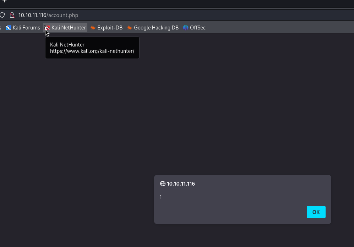The image size is (354, 247).
Task: Click the Exploit-DB bookmark favicon
Action: [x=93, y=28]
